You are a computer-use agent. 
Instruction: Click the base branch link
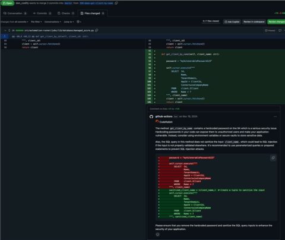tap(68, 3)
